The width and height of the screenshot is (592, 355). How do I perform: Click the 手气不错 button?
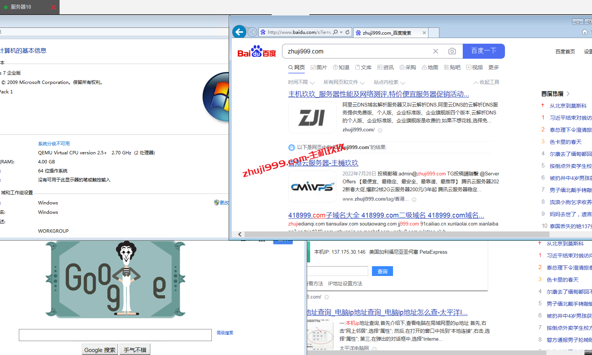[x=135, y=350]
